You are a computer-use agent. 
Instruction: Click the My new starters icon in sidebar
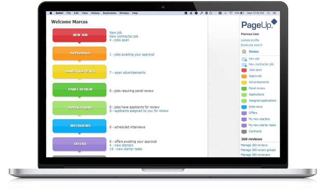pyautogui.click(x=244, y=120)
